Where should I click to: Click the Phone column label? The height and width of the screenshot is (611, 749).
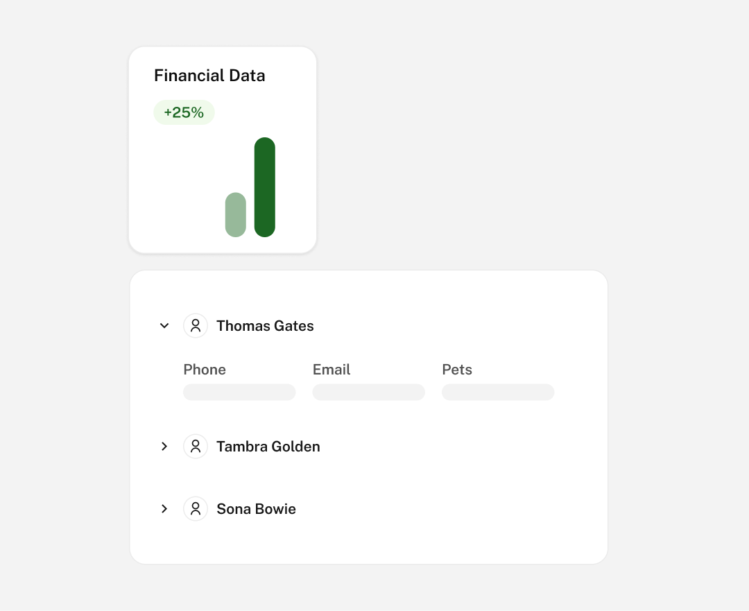pyautogui.click(x=205, y=370)
